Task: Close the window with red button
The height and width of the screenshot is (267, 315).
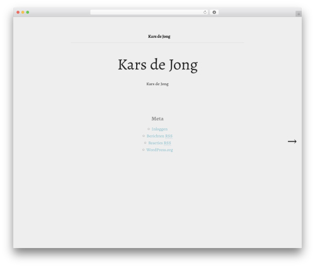Action: click(x=18, y=13)
